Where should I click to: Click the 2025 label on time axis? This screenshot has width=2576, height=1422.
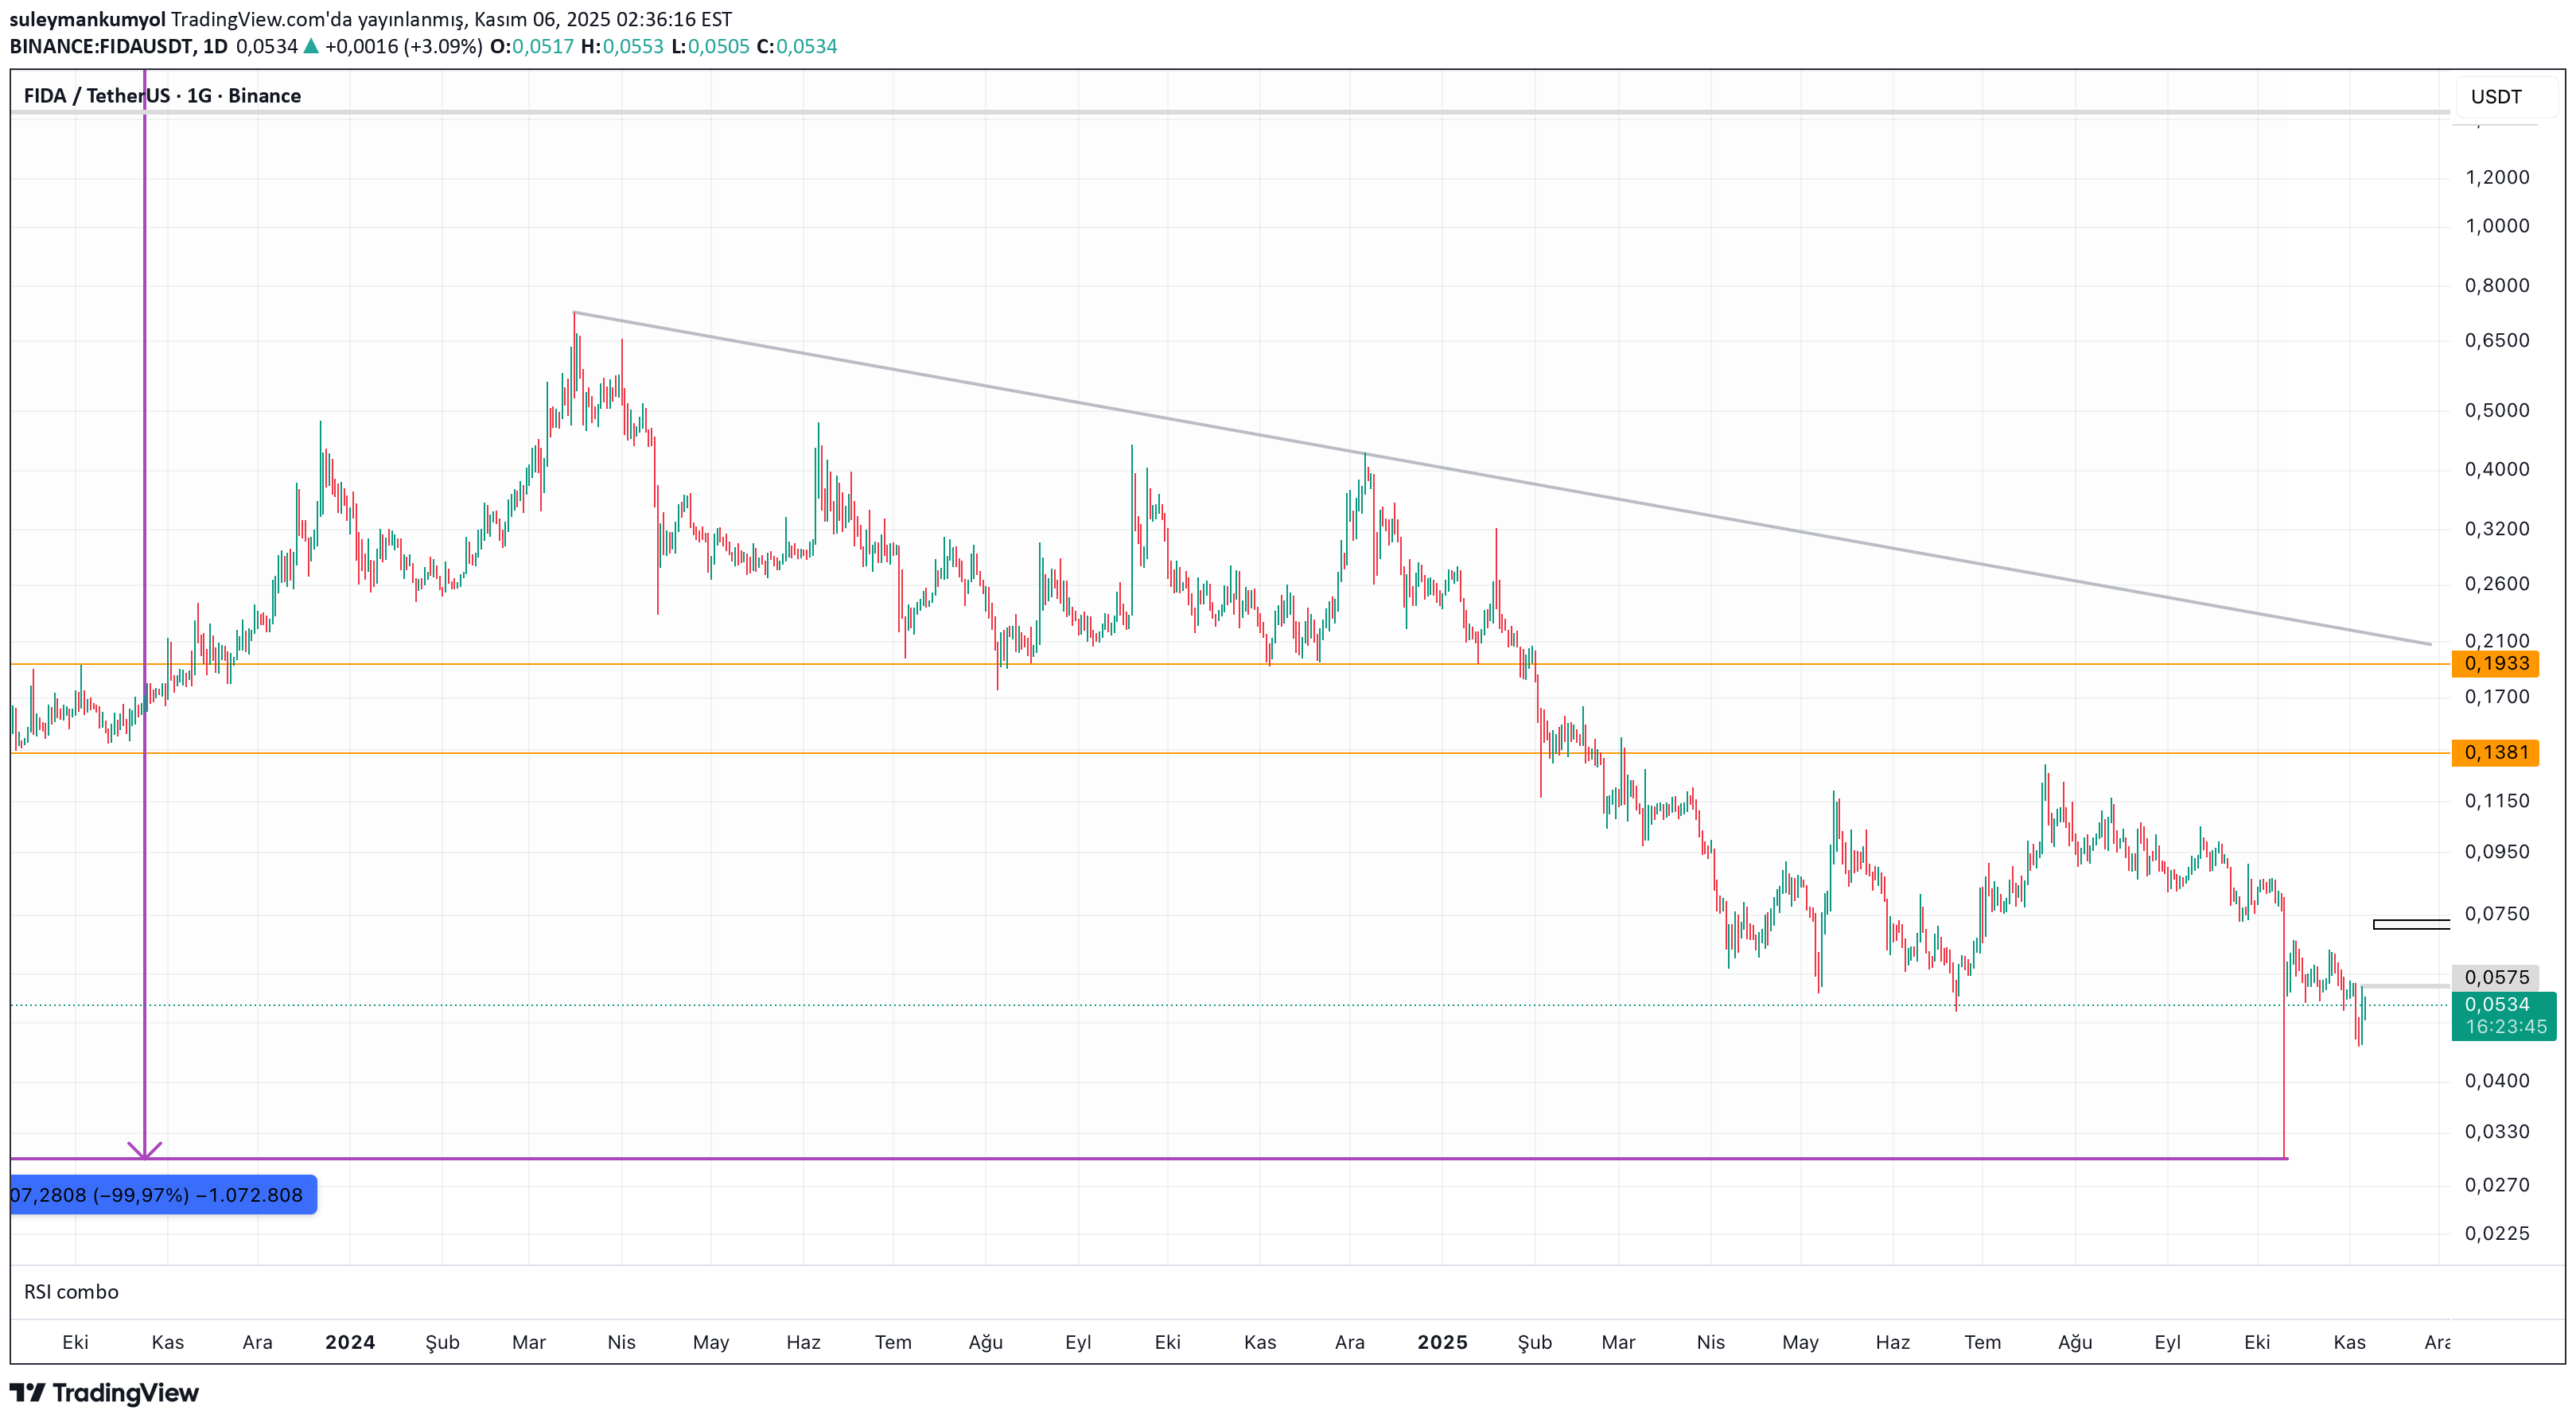(x=1442, y=1342)
